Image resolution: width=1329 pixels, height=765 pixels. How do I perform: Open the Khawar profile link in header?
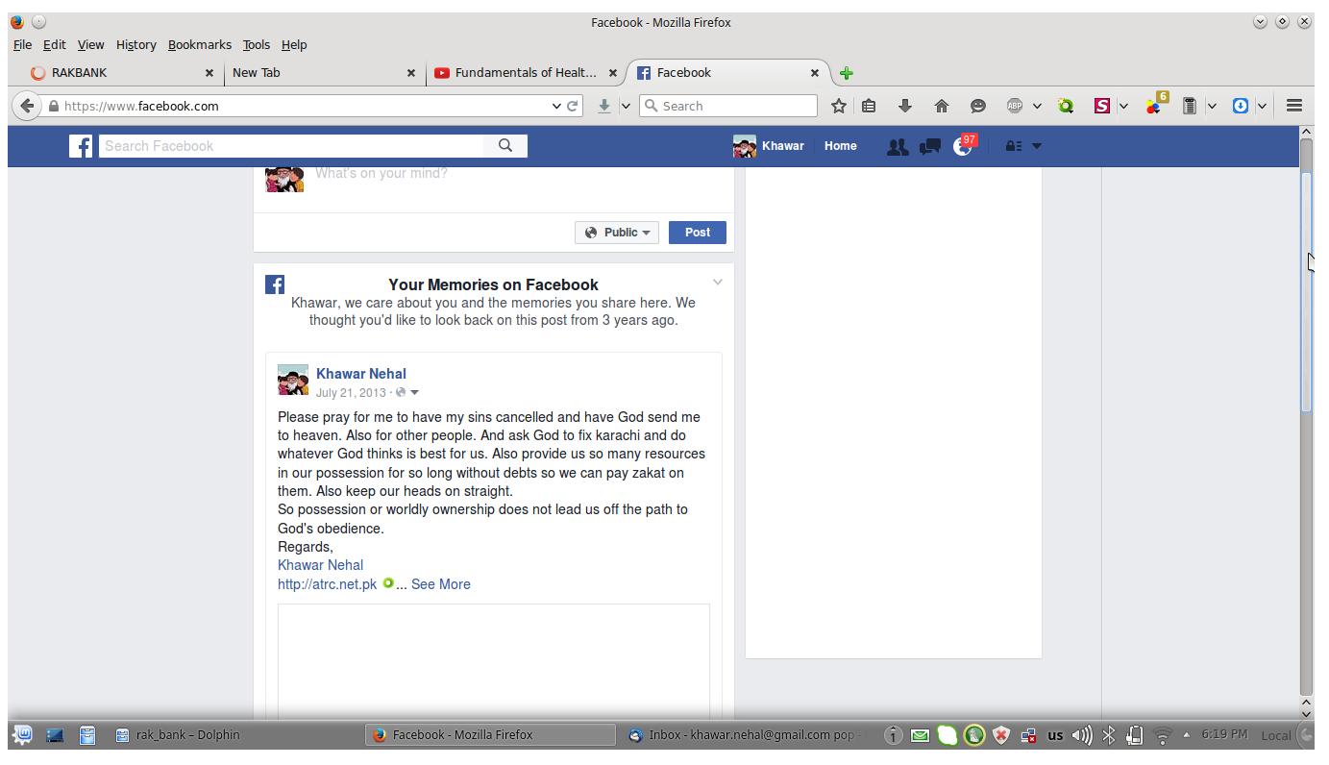pos(769,146)
